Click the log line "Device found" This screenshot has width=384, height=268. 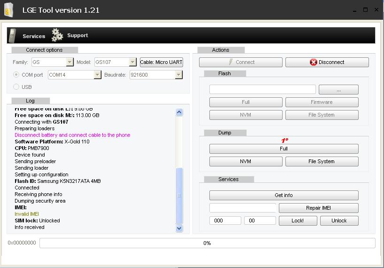point(30,155)
